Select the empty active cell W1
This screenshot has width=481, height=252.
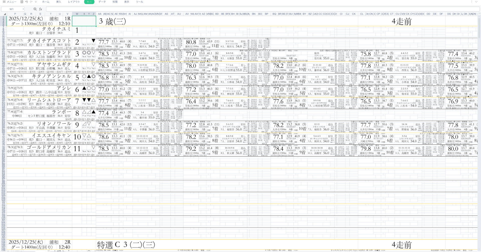84,21
